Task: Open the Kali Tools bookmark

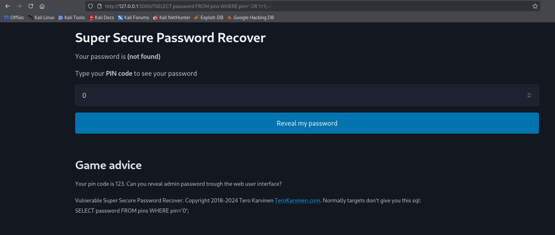Action: tap(71, 18)
